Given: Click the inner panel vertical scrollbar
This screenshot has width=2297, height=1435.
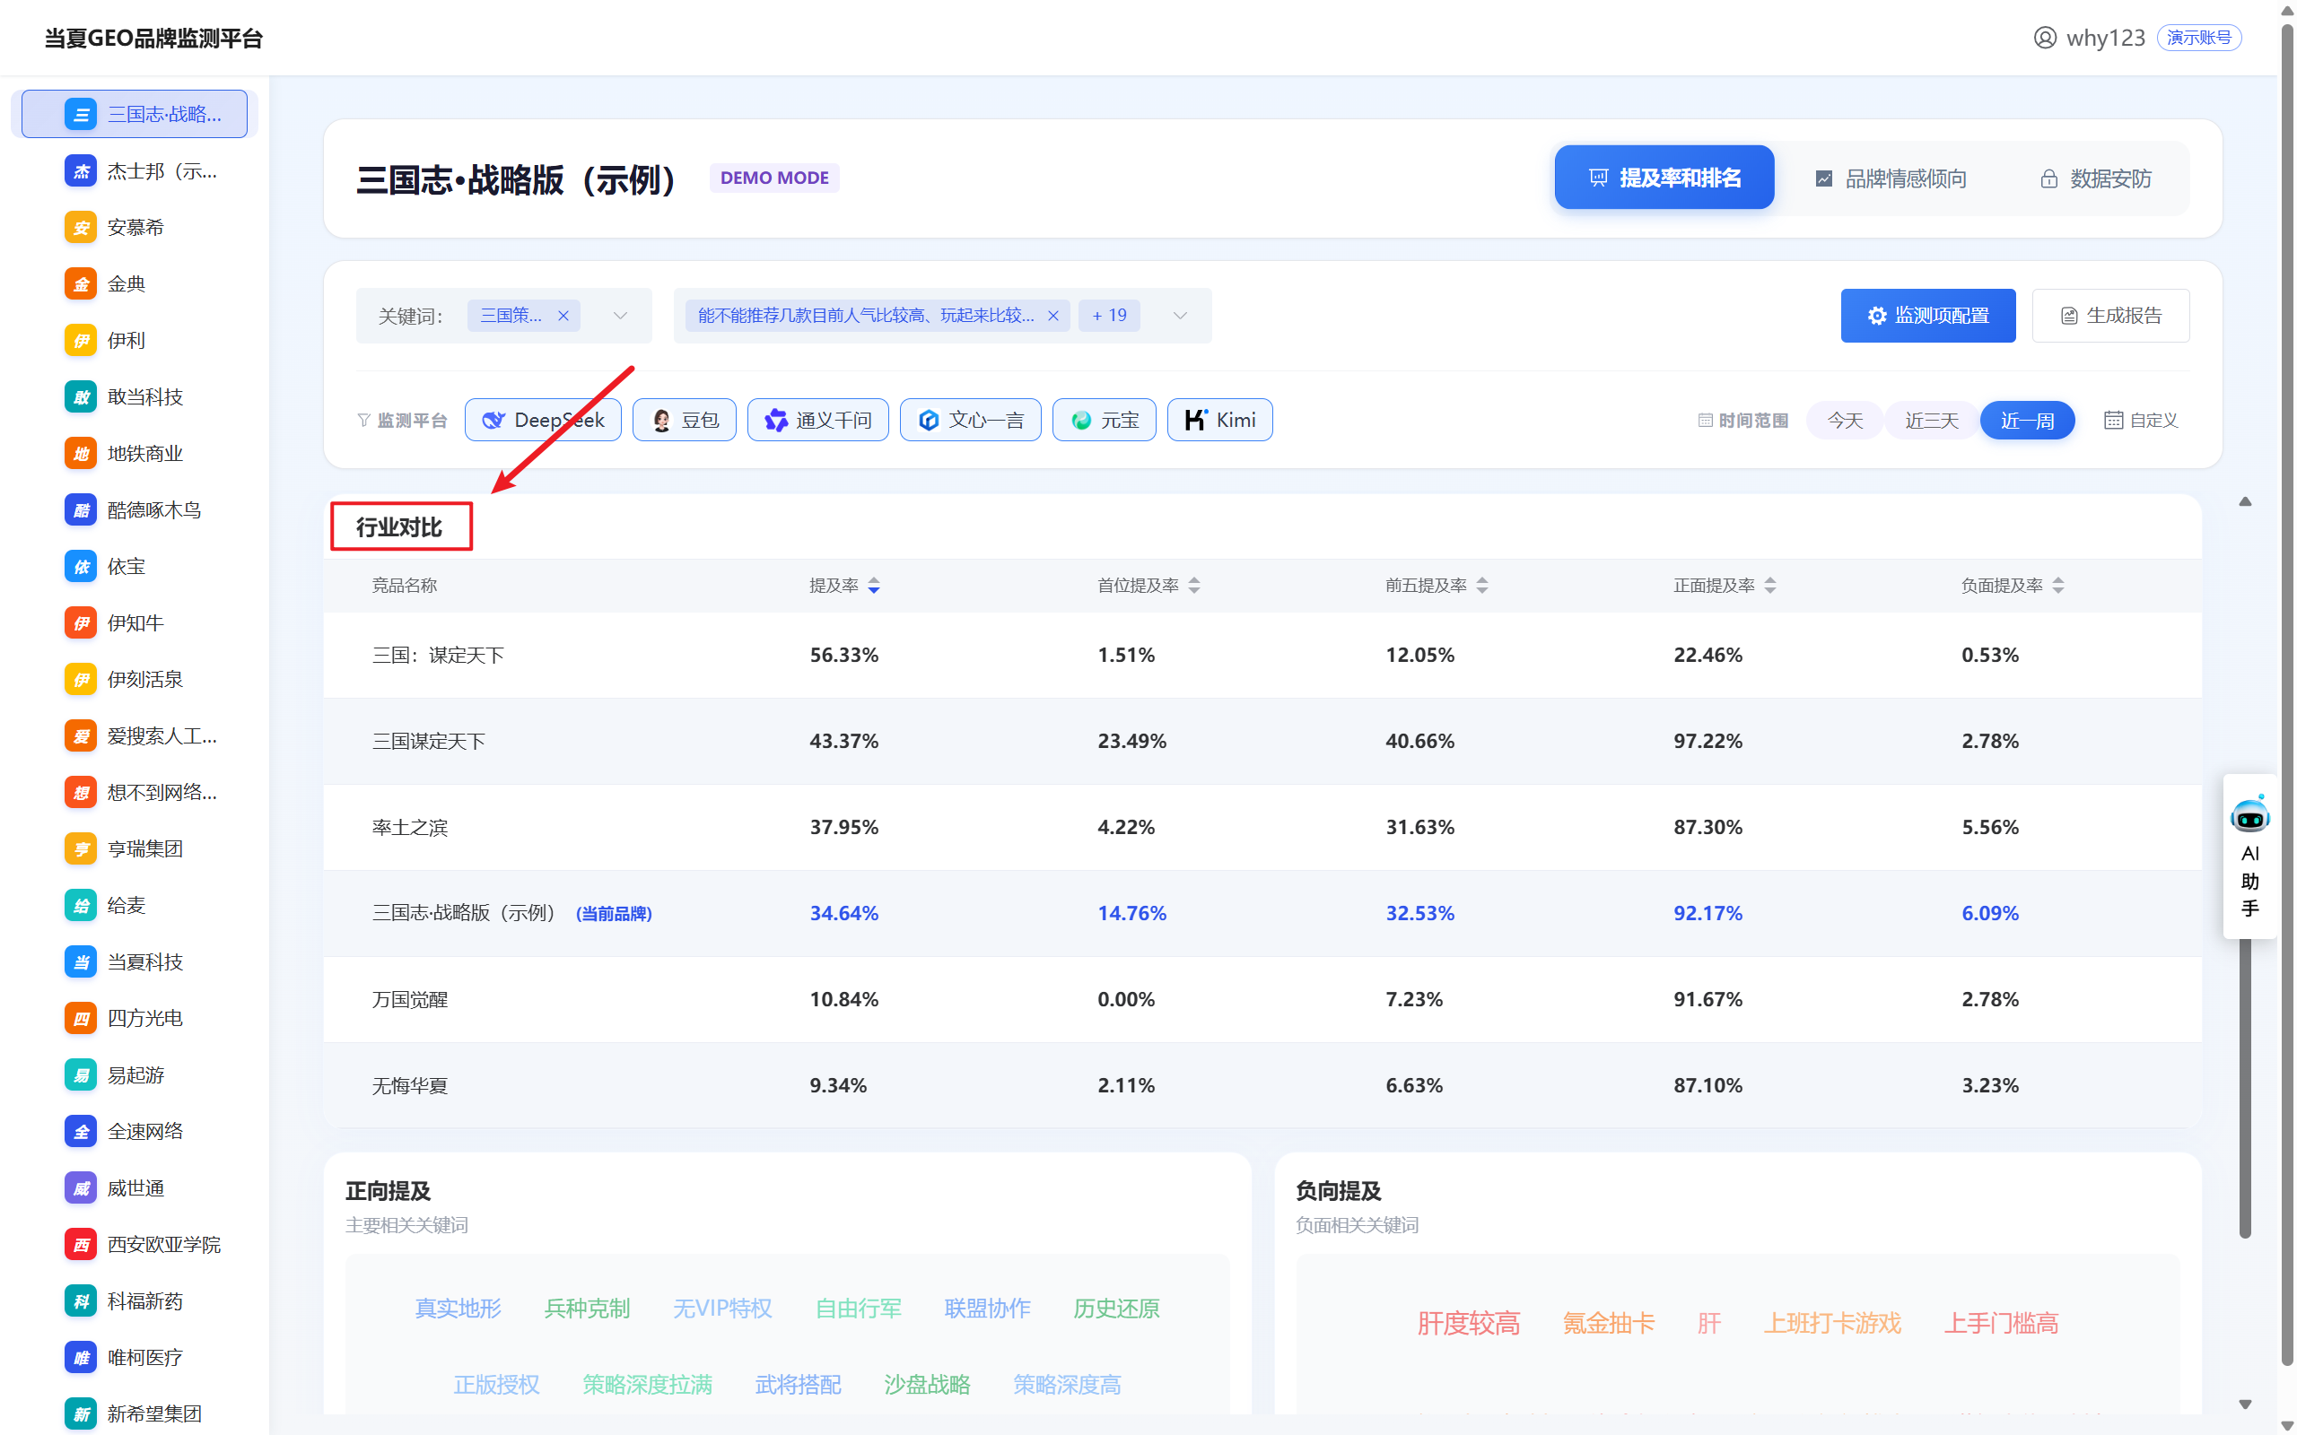Looking at the screenshot, I should pyautogui.click(x=2245, y=1091).
